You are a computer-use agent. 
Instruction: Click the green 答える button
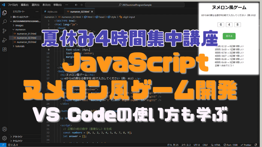[x=229, y=36]
